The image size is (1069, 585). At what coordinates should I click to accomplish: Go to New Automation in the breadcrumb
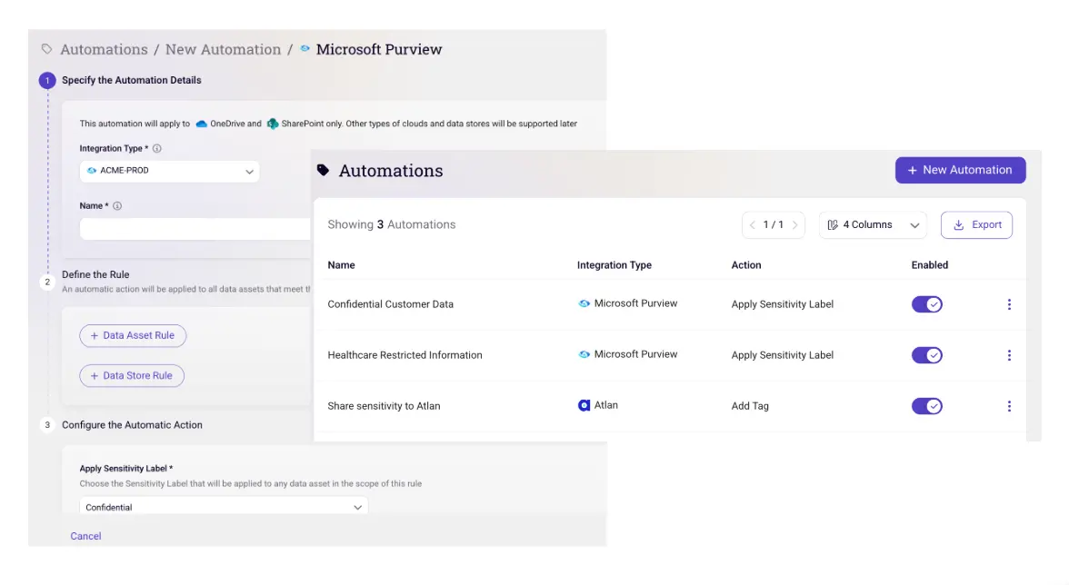tap(223, 49)
